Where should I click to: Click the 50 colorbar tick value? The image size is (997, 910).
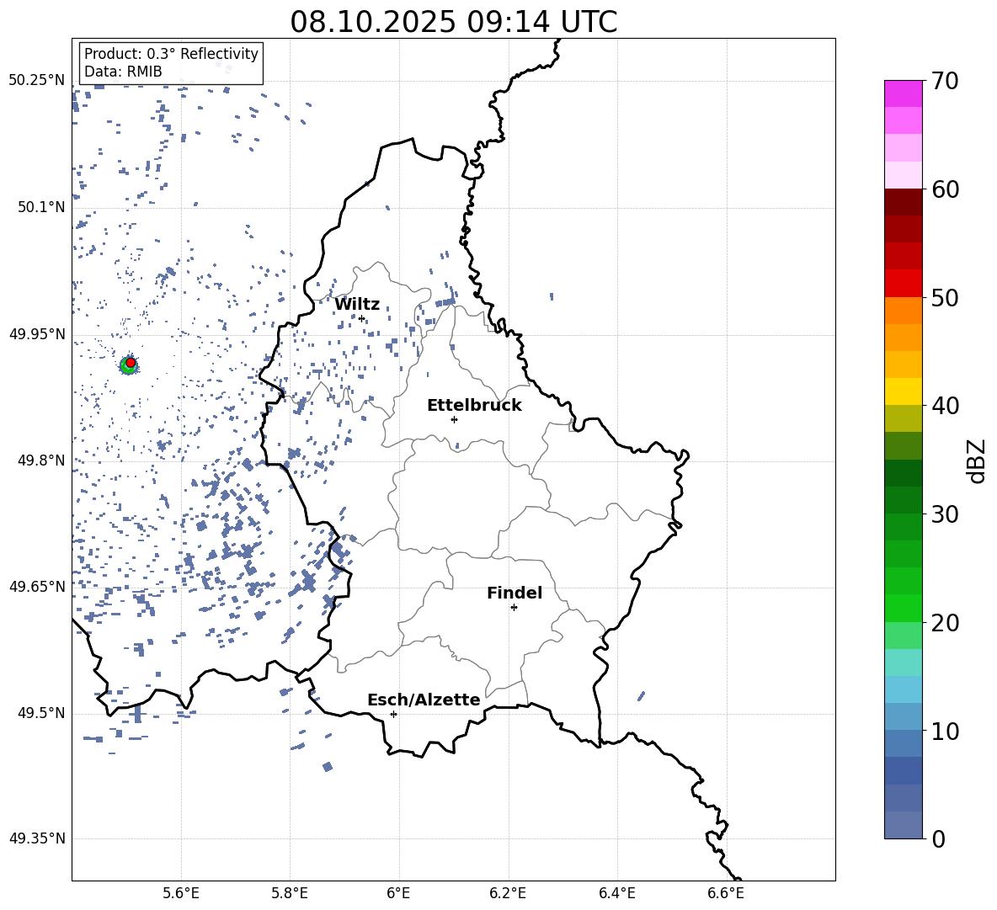pyautogui.click(x=945, y=298)
